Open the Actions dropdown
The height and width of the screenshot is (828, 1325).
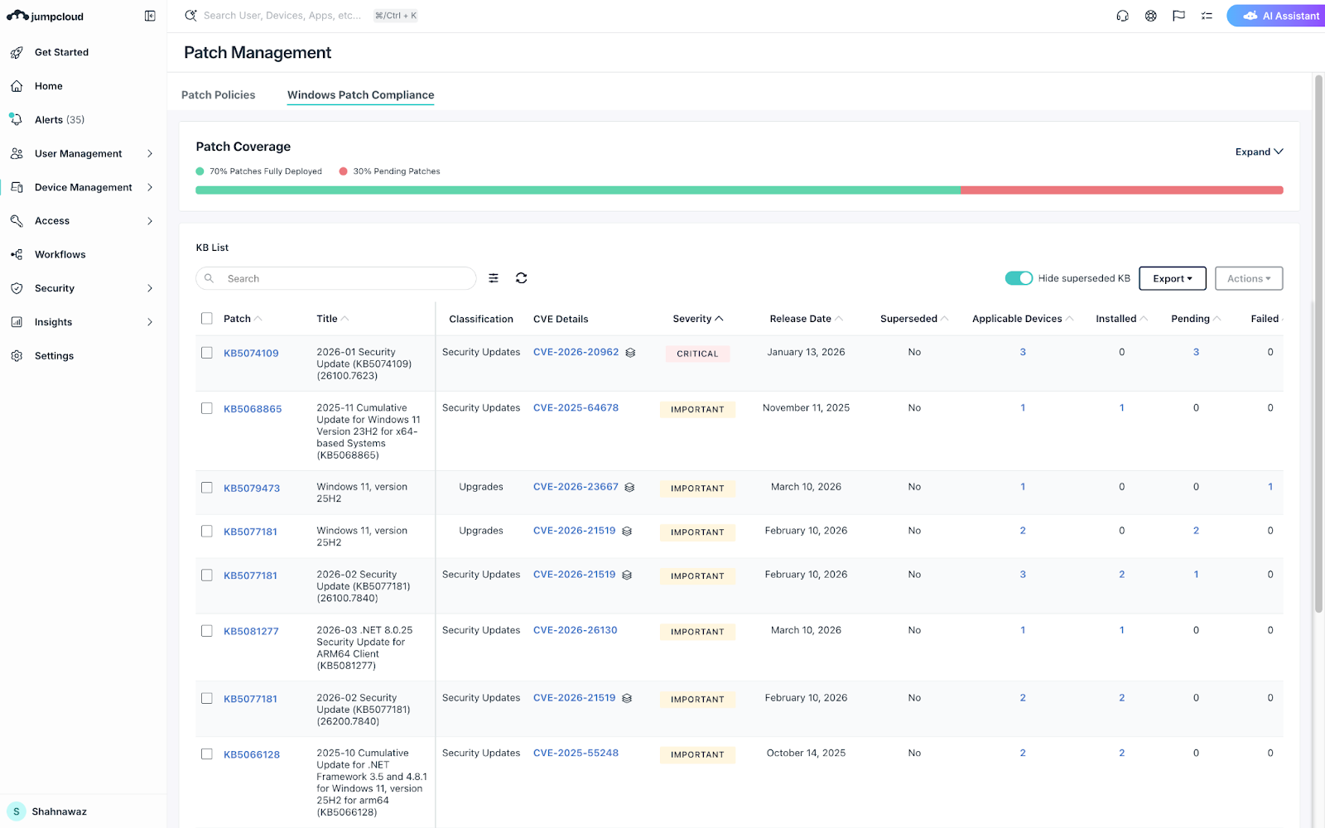click(1248, 278)
